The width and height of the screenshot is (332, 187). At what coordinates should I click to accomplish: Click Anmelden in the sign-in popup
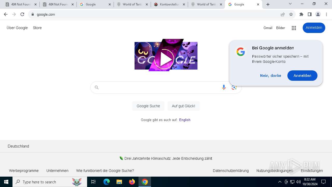pyautogui.click(x=302, y=76)
